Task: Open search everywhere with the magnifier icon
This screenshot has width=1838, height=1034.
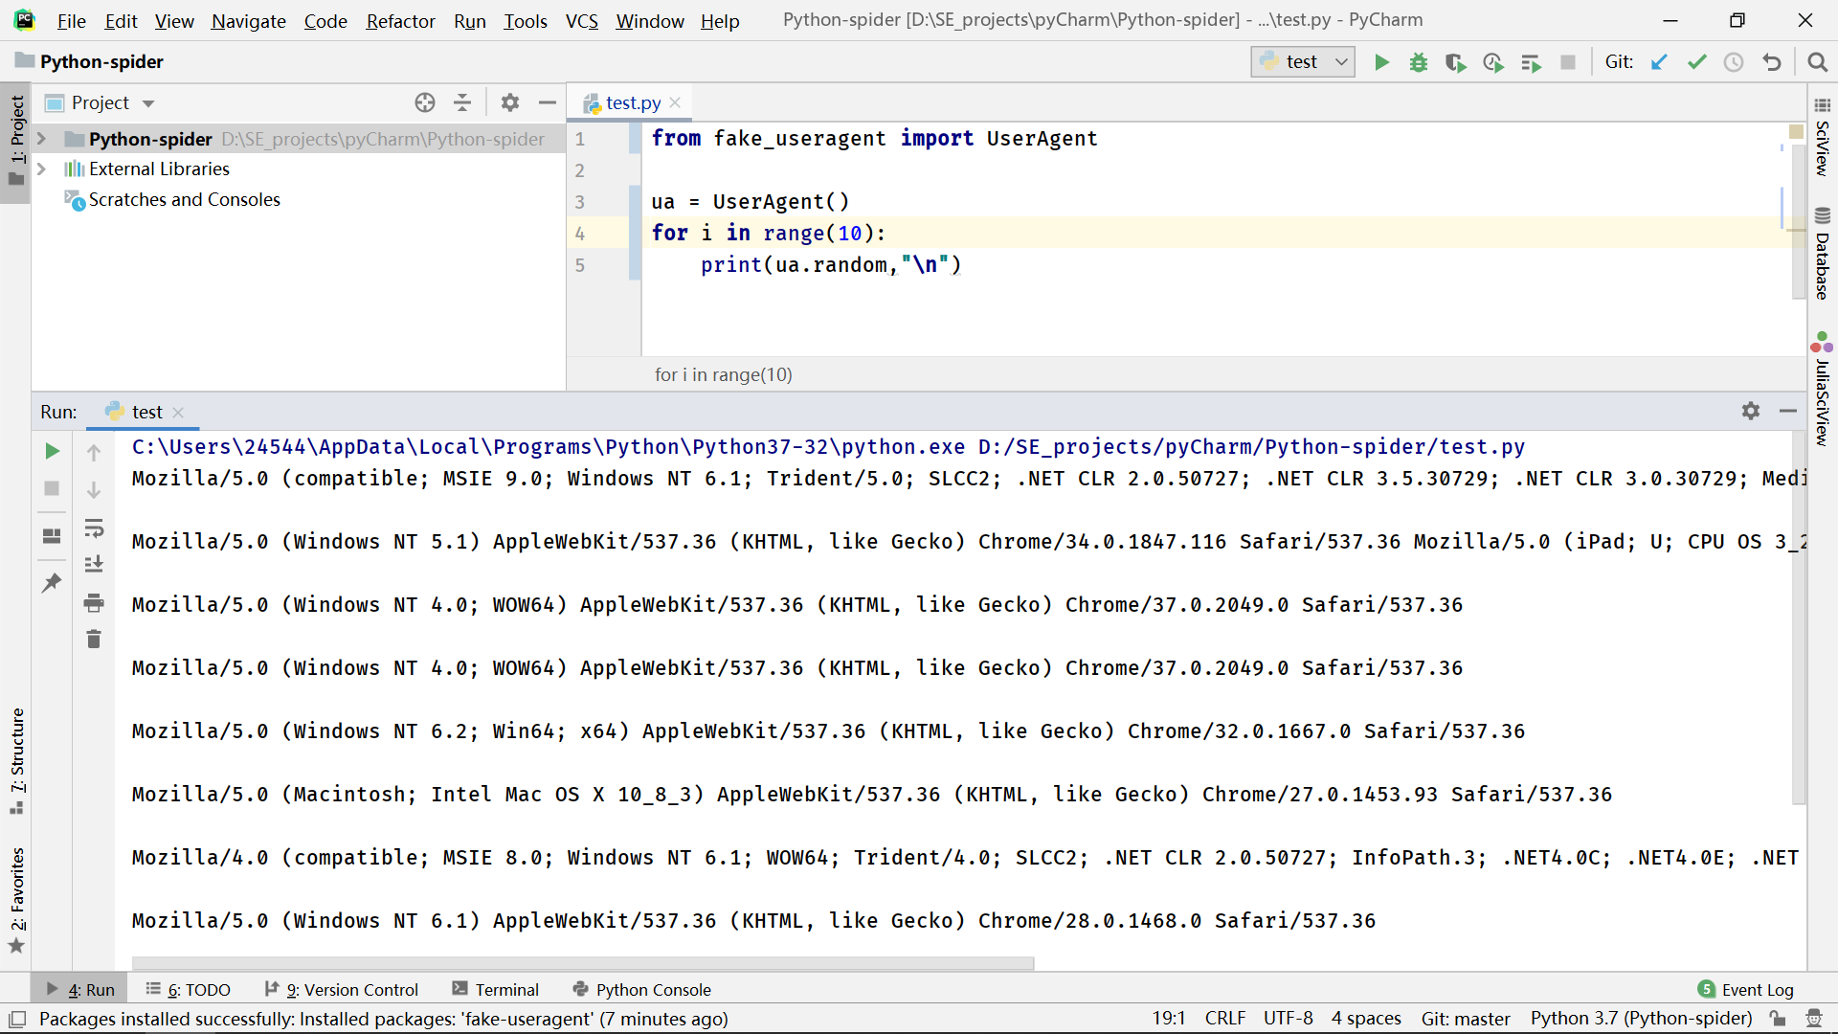Action: (x=1817, y=61)
